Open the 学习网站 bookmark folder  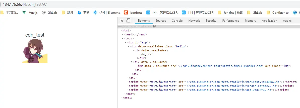click(x=9, y=12)
